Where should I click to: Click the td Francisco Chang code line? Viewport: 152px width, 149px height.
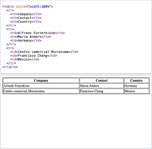point(33,55)
